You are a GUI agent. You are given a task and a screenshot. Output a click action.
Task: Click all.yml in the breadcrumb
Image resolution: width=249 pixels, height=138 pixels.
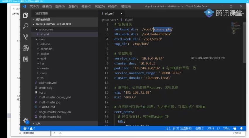pyautogui.click(x=128, y=20)
